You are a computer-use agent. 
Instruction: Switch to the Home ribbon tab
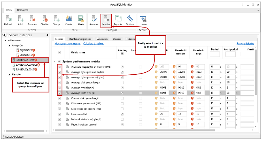click(x=9, y=10)
